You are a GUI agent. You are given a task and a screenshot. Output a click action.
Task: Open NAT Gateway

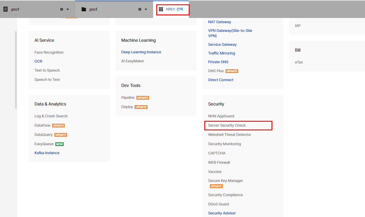219,22
